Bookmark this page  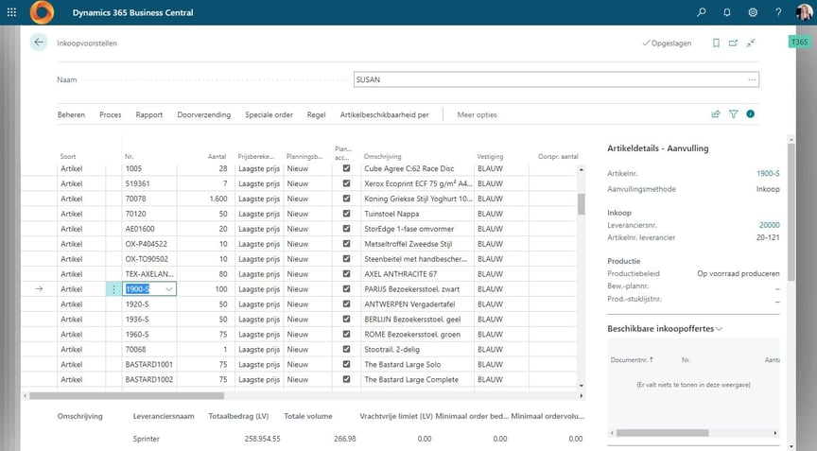point(716,43)
